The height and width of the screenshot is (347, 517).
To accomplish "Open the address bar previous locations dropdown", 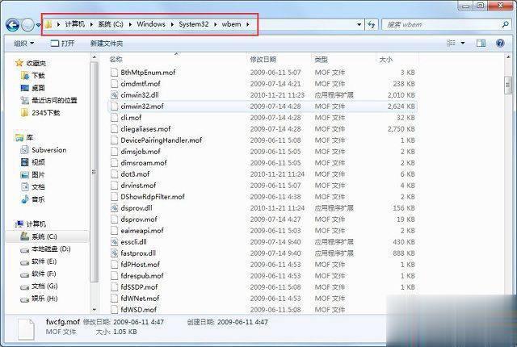I will click(x=359, y=24).
